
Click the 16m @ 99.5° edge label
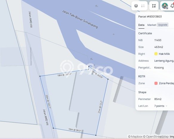pos(75,130)
